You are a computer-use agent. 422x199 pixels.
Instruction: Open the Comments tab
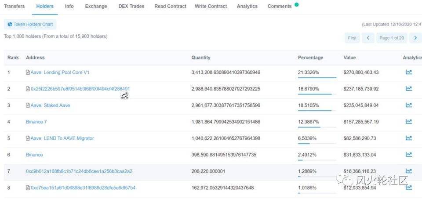click(280, 6)
